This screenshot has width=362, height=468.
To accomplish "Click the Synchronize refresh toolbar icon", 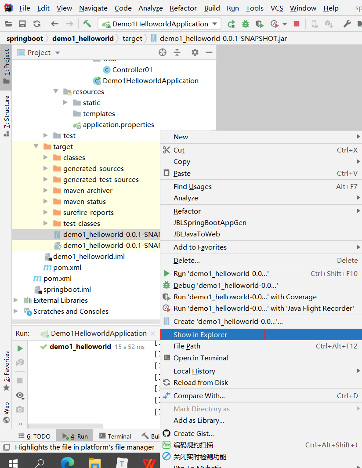I will 37,24.
